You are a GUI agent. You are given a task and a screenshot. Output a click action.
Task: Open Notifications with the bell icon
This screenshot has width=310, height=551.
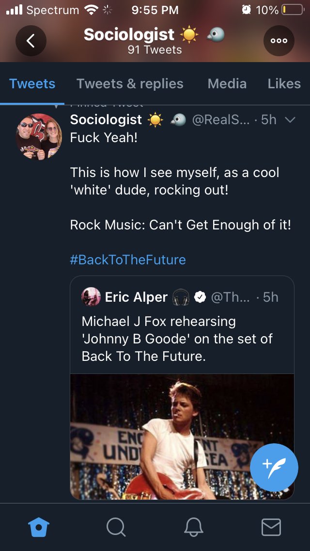point(194,527)
